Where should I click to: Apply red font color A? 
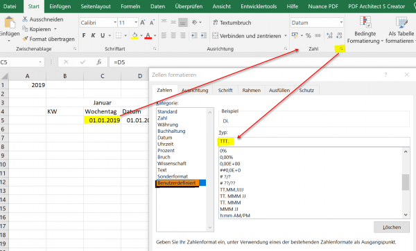(148, 36)
